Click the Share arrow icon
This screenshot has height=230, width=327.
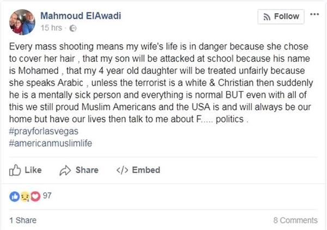point(65,171)
